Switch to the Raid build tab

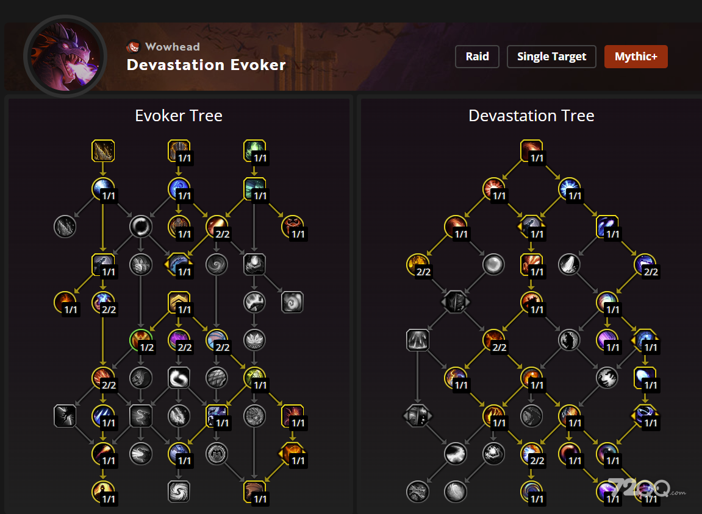(477, 57)
